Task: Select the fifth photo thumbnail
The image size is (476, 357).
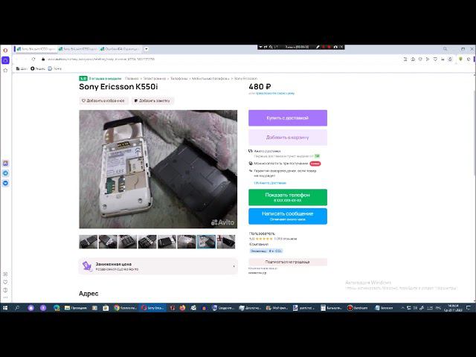Action: [167, 242]
